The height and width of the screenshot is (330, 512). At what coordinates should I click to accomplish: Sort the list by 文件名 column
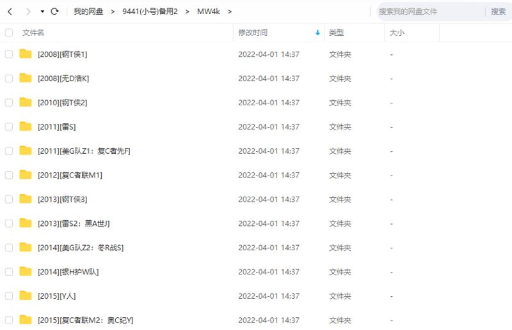click(x=33, y=33)
